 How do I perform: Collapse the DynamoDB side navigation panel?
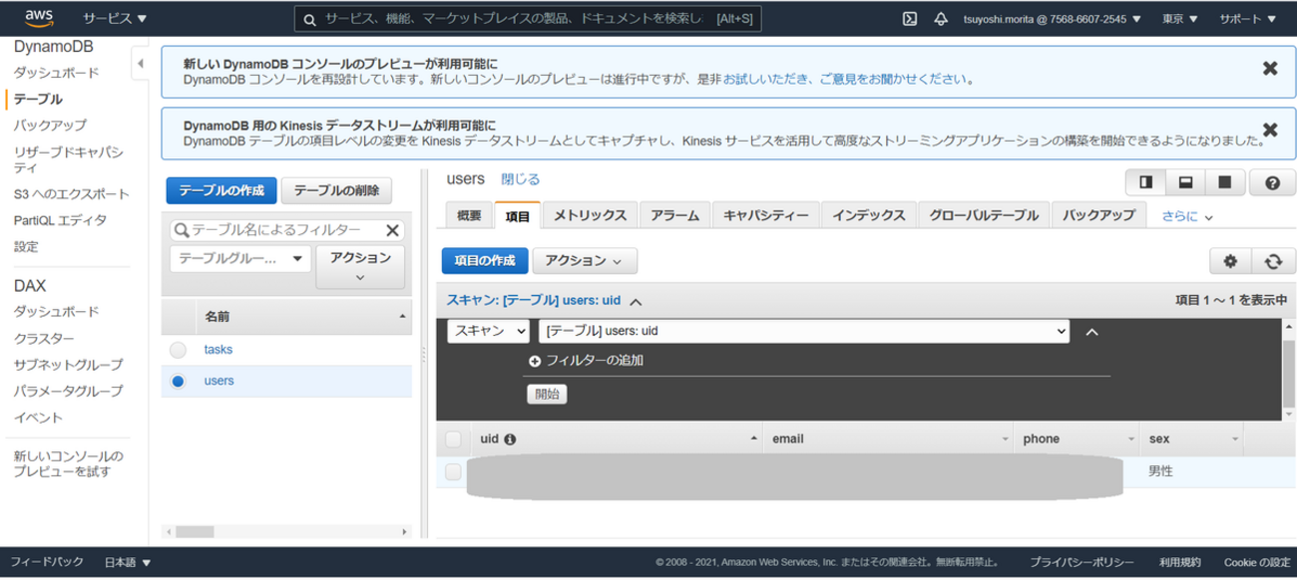tap(141, 64)
